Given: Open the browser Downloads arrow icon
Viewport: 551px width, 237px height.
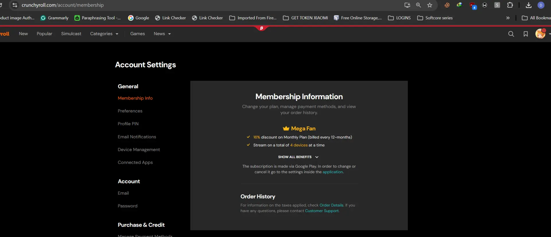Looking at the screenshot, I should pyautogui.click(x=529, y=5).
